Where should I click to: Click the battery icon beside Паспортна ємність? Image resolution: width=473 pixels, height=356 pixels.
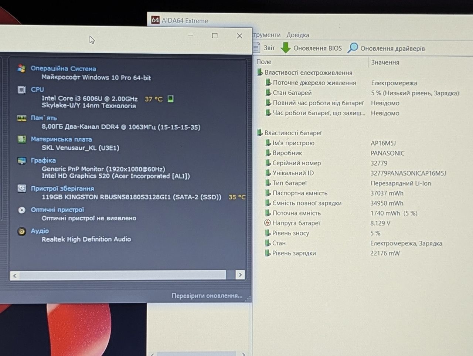[268, 193]
